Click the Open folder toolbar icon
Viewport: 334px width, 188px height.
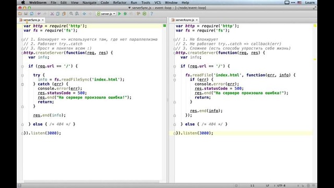coord(20,14)
